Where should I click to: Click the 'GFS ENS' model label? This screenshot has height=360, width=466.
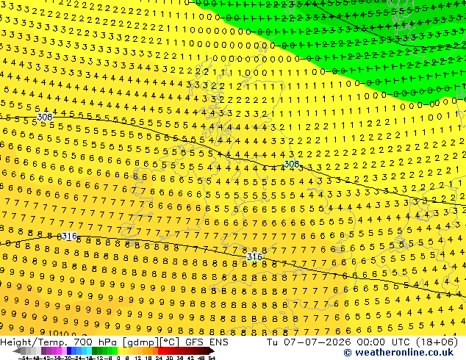point(207,342)
